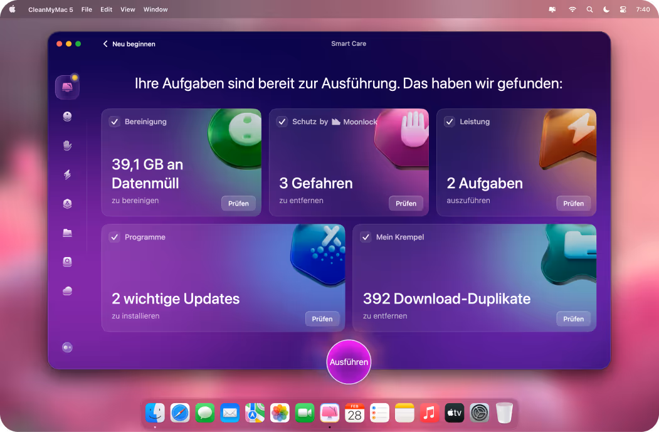The image size is (659, 432).
Task: Open Messages from the dock
Action: click(x=205, y=413)
